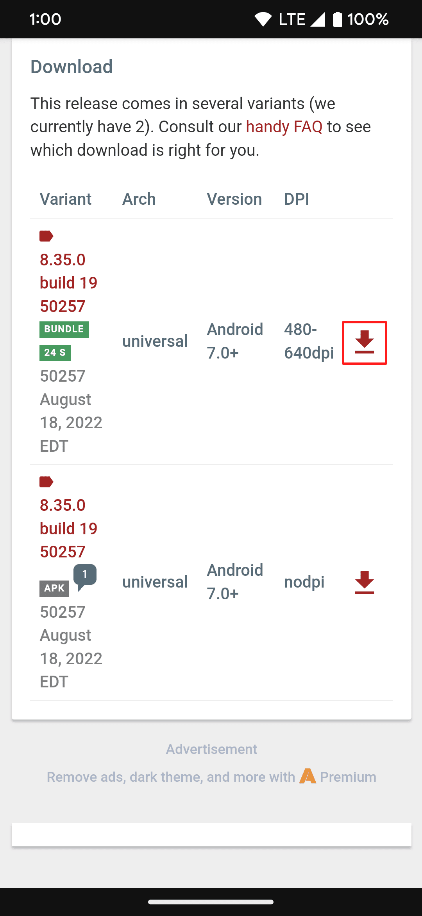
Task: Download the BUNDLE variant with 480-640dpi
Action: click(x=364, y=343)
